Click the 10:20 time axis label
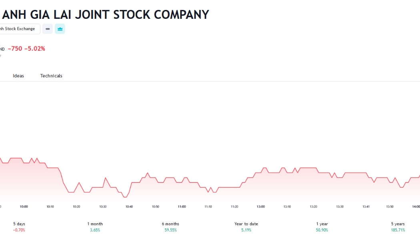The height and width of the screenshot is (252, 420). click(77, 207)
